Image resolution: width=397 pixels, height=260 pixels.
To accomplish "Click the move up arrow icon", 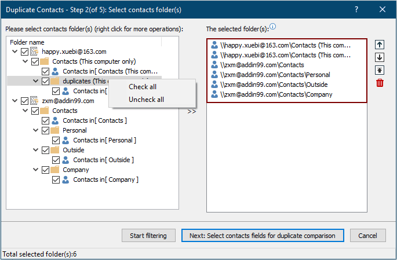I will [380, 45].
